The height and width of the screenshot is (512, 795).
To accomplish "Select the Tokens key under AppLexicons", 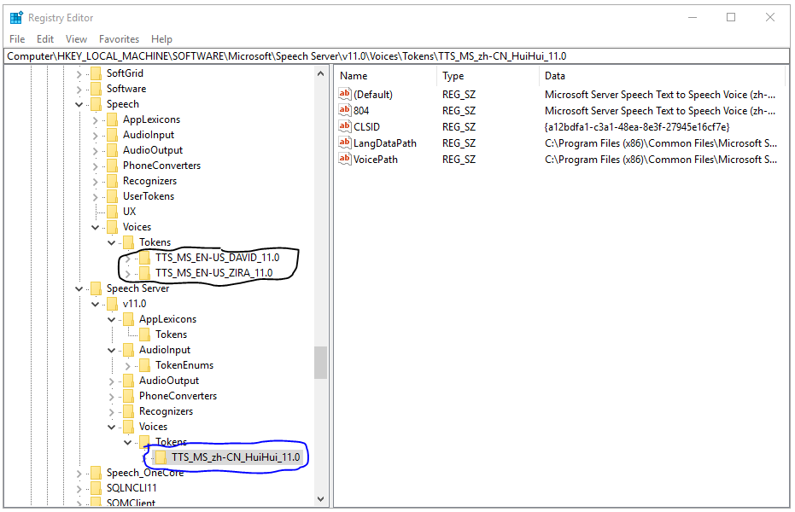I will (x=172, y=335).
